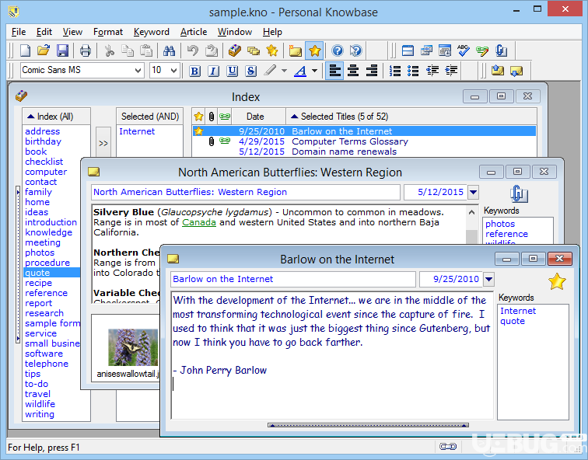Click the hyperlink chain toolbar icon

[x=482, y=51]
